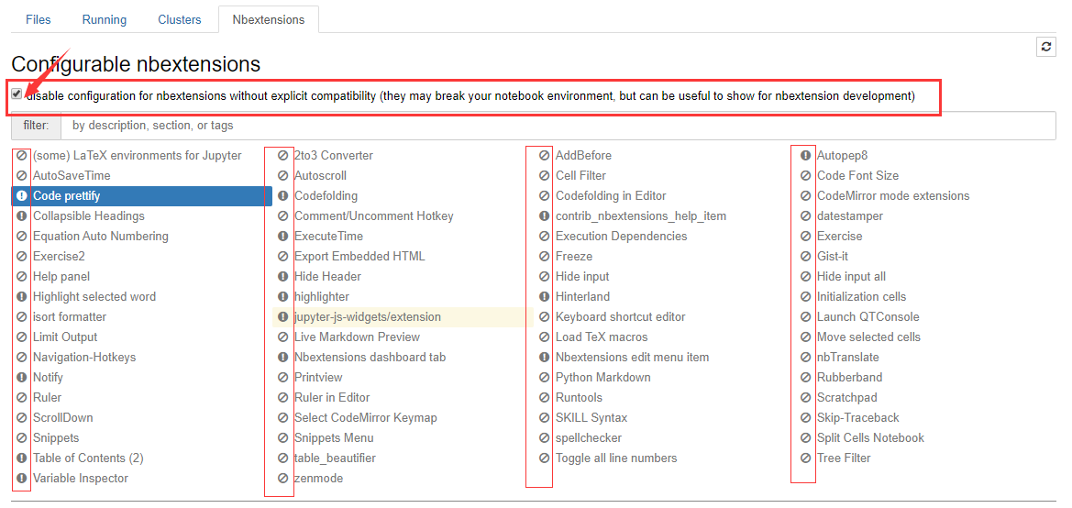This screenshot has height=508, width=1072.
Task: Click the icon beside Variable Inspector
Action: [x=21, y=479]
